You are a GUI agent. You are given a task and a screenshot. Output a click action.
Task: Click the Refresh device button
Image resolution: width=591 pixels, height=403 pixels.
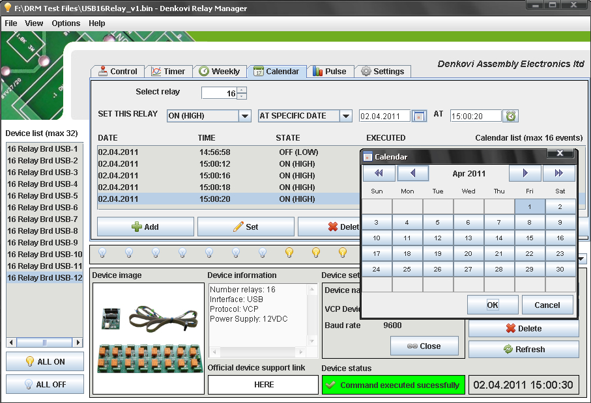524,349
